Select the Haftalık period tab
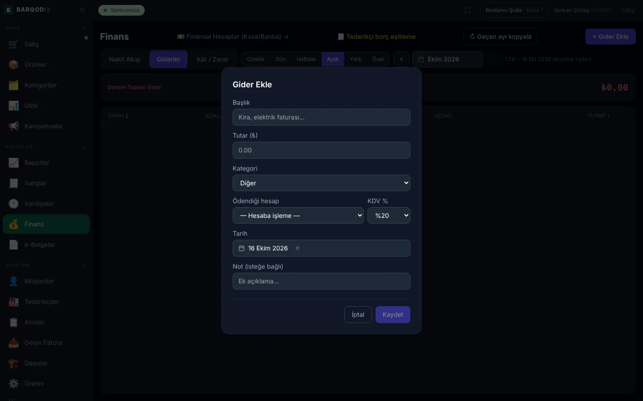 tap(306, 59)
